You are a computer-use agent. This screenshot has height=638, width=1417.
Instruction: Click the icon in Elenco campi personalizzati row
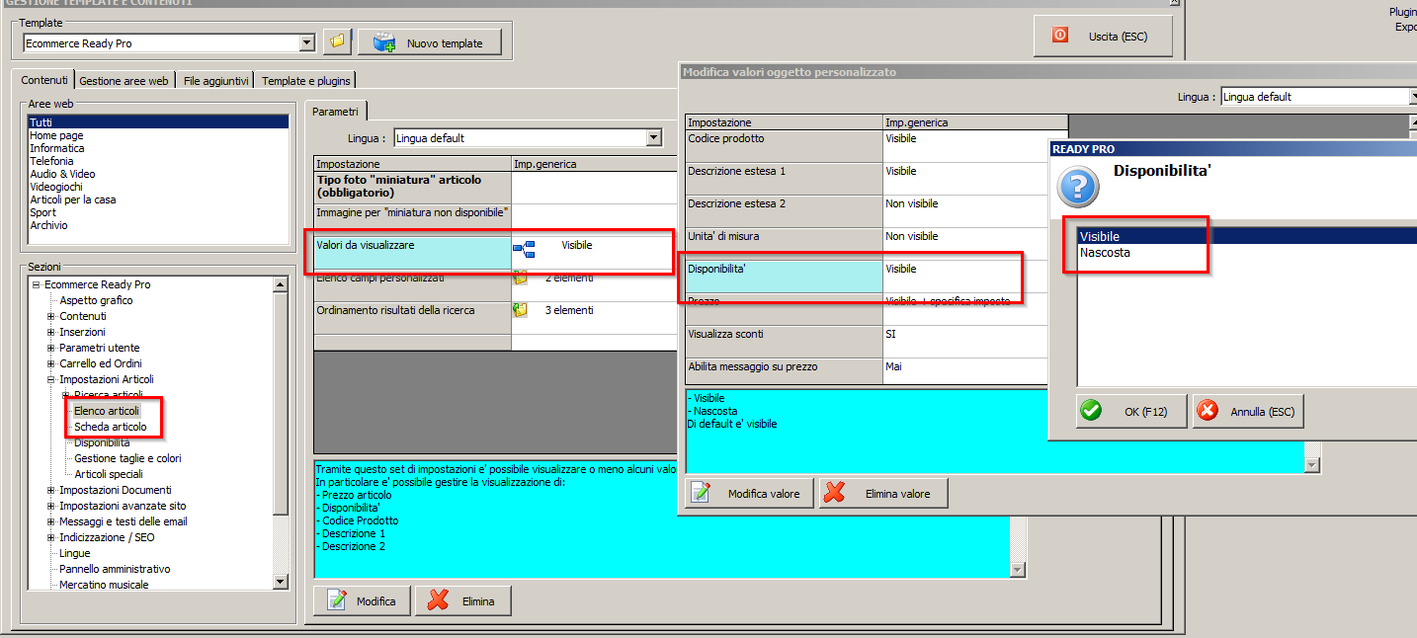520,279
